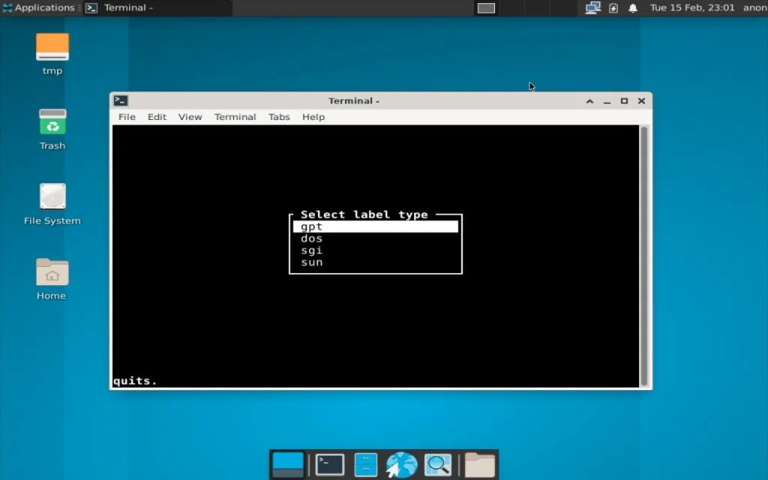The image size is (768, 480).
Task: Open Application Finder from the dock
Action: (x=438, y=463)
